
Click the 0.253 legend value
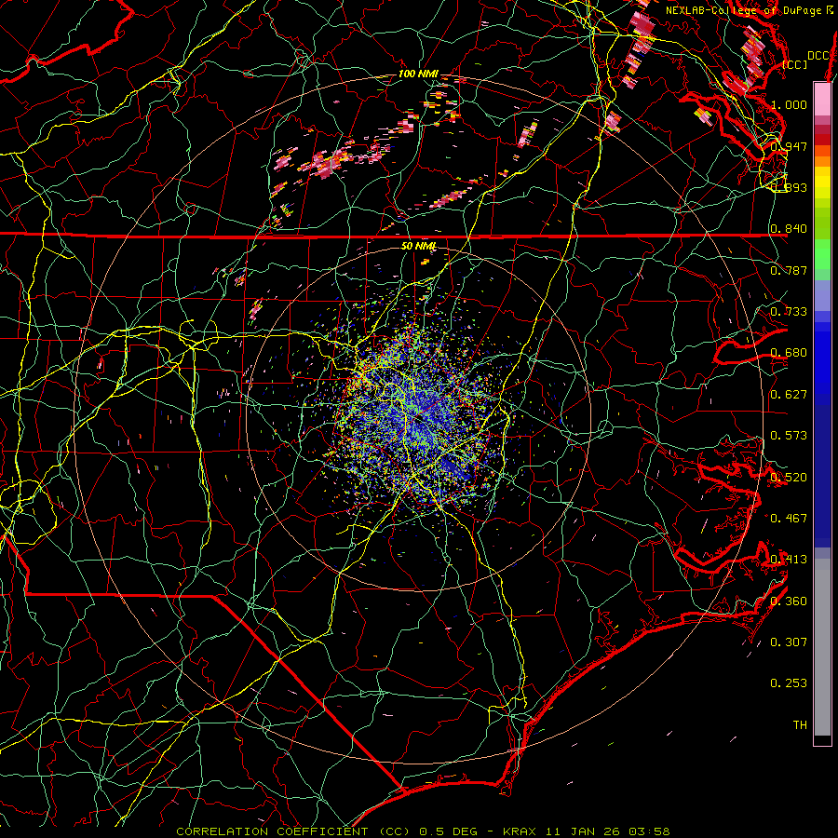point(789,683)
